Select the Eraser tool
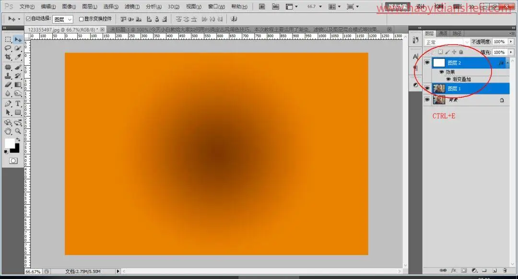This screenshot has width=518, height=279. (x=8, y=84)
